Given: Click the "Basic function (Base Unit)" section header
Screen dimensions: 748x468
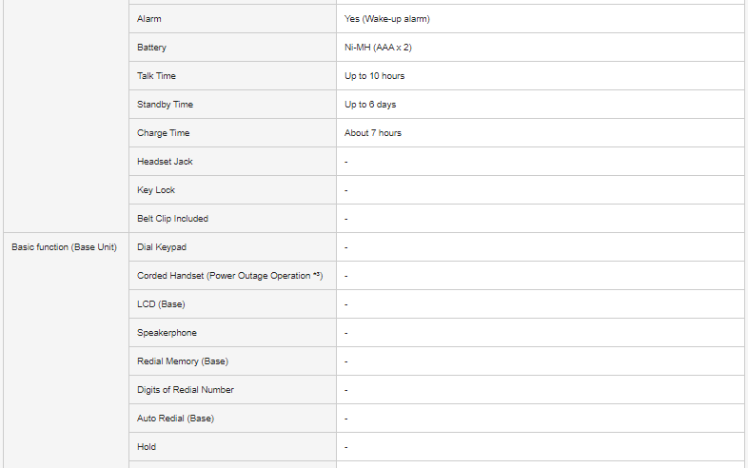Looking at the screenshot, I should coord(64,247).
